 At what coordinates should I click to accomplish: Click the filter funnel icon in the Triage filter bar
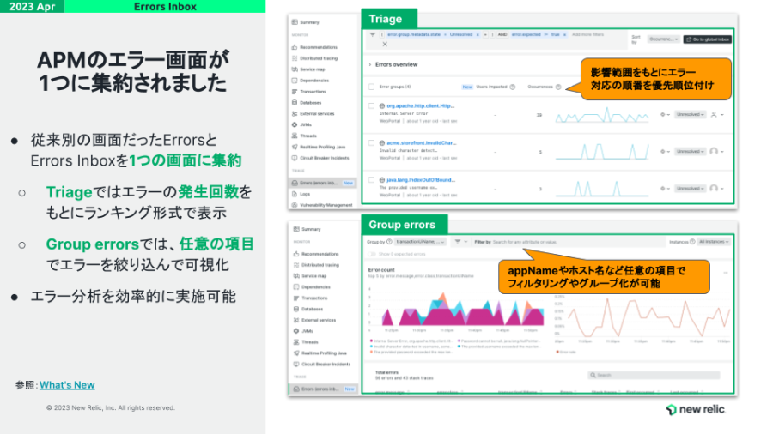373,34
